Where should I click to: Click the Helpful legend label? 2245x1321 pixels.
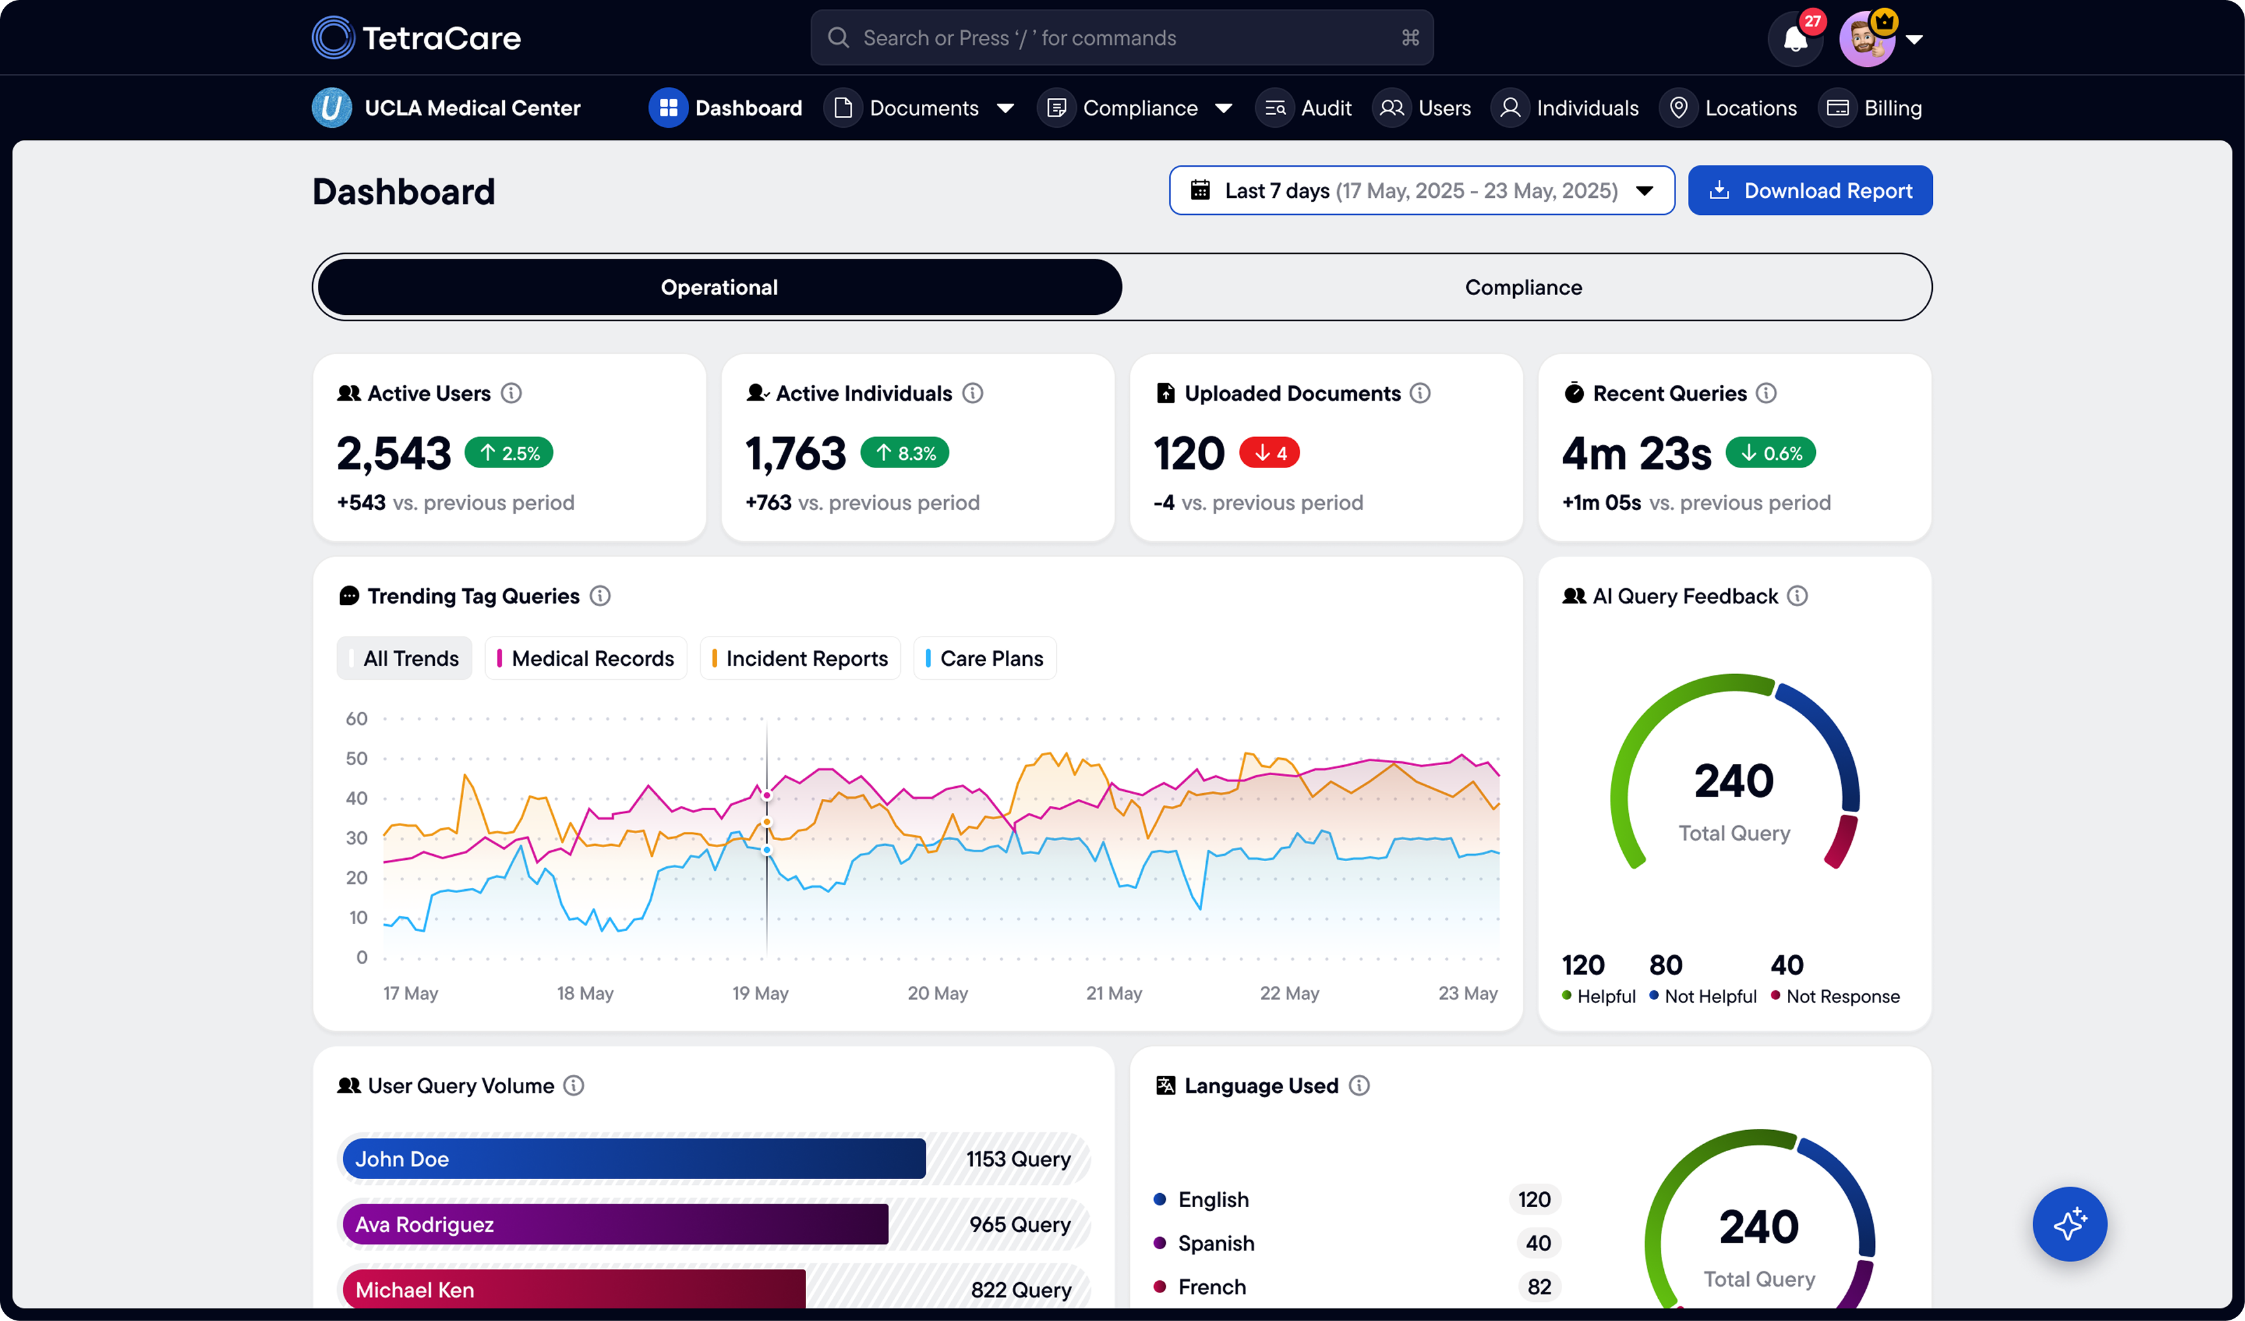click(1606, 995)
